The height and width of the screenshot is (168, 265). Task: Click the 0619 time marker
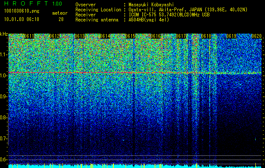click(x=231, y=36)
